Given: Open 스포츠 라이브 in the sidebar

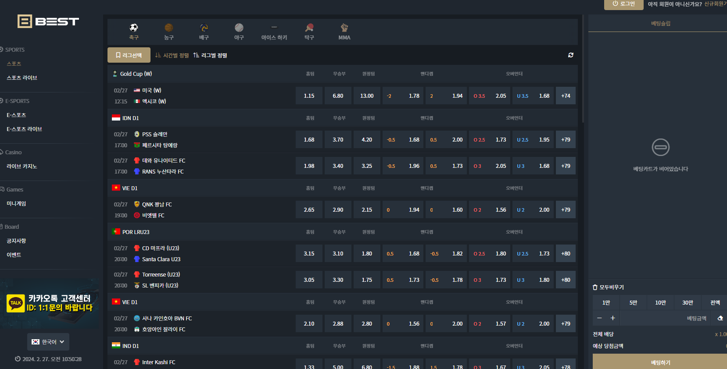Looking at the screenshot, I should (22, 78).
